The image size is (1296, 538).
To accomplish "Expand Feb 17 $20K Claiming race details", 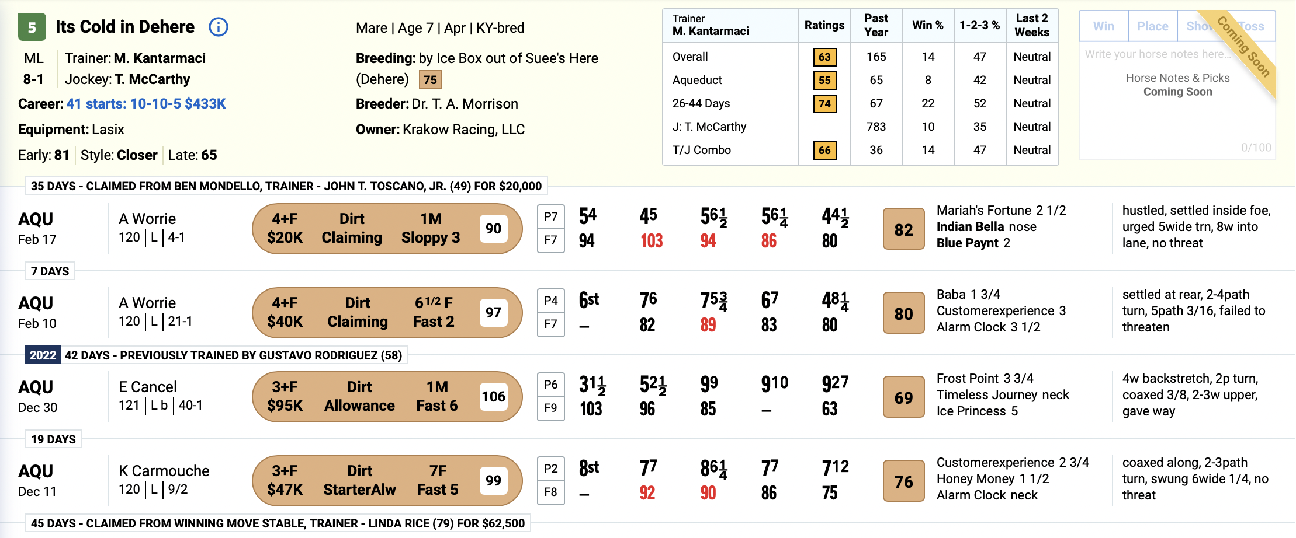I will pyautogui.click(x=387, y=229).
